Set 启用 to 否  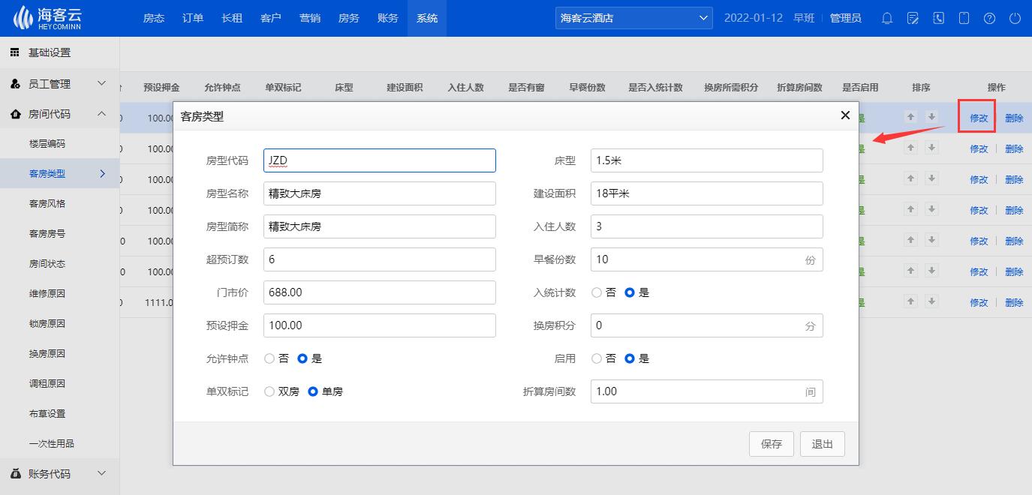click(597, 358)
